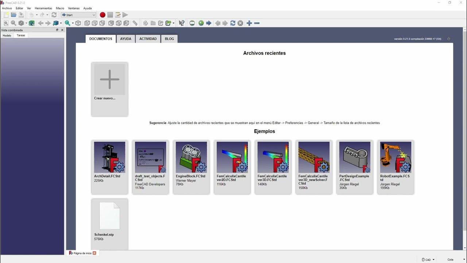Open the draft_test_objects.FCStd example
Screen dimensions: 467x263
click(150, 167)
